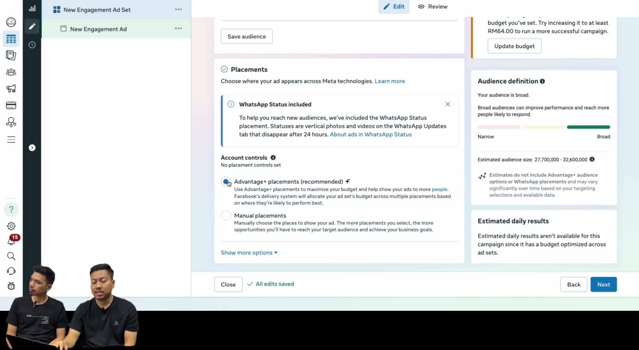The image size is (639, 350).
Task: Click the notifications bell with 15 badge
Action: pos(12,240)
